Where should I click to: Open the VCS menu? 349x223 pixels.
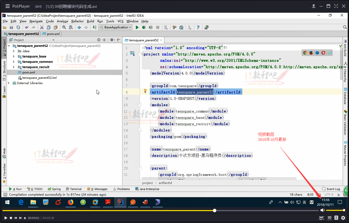[120, 21]
